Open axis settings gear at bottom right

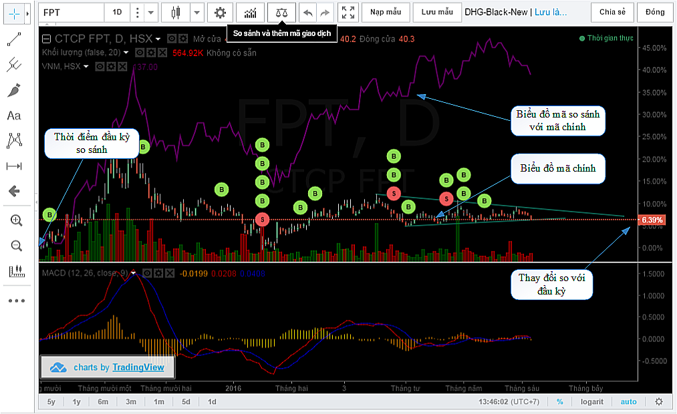[659, 401]
